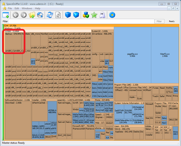181x146 pixels.
Task: Click the page refresh icon
Action: click(58, 15)
